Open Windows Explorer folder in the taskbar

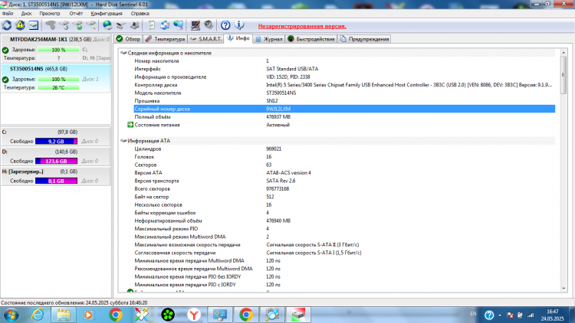point(64,315)
